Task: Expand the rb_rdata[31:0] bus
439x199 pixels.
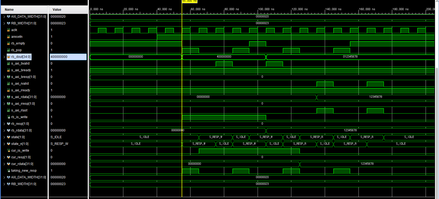Action: coord(4,130)
